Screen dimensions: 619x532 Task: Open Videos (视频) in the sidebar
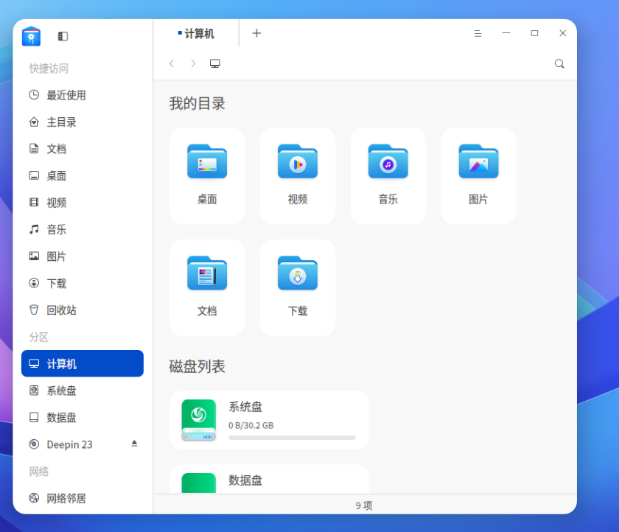(x=83, y=203)
